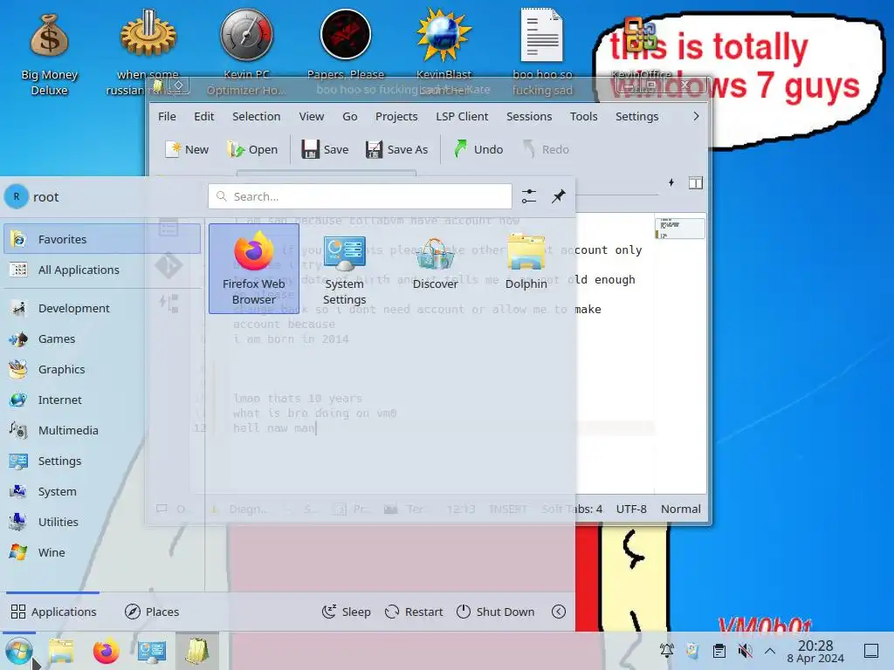Open the Development category
Screen dimensions: 894x670
(x=102, y=308)
